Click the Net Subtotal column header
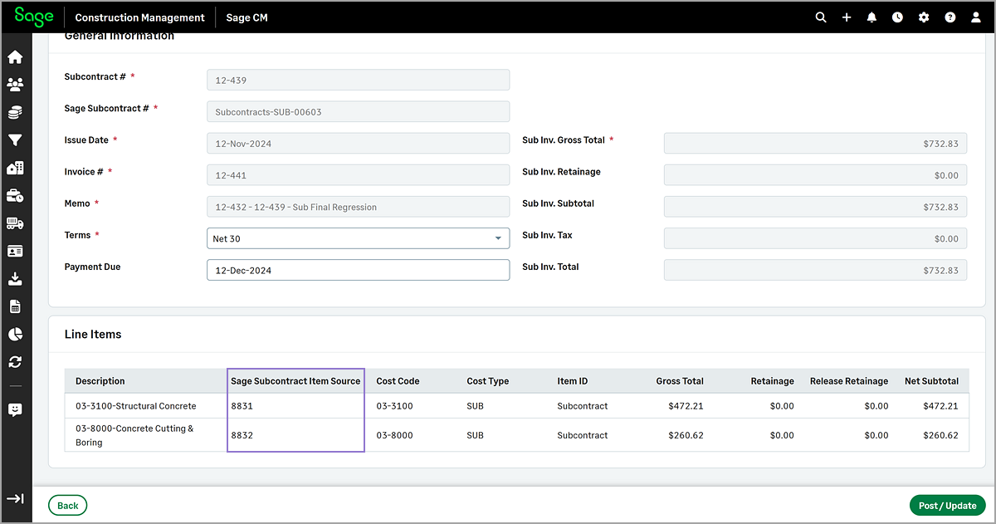996x524 pixels. [931, 381]
